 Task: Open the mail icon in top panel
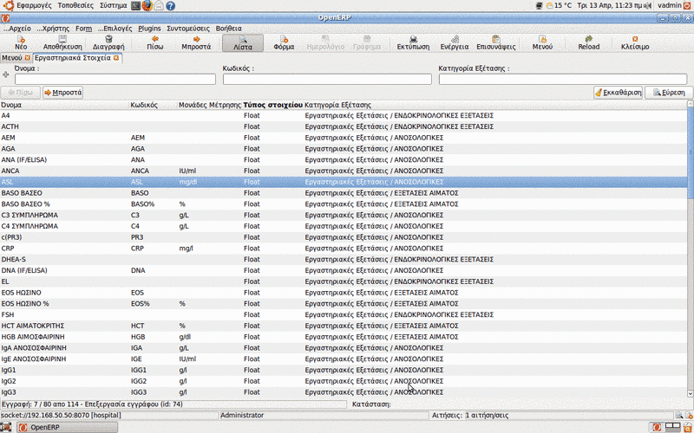point(159,5)
